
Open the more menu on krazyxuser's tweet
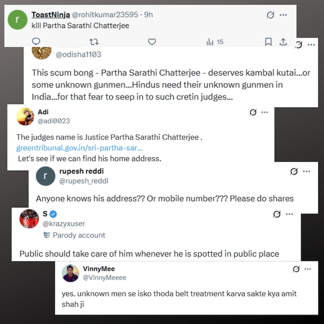click(x=289, y=214)
